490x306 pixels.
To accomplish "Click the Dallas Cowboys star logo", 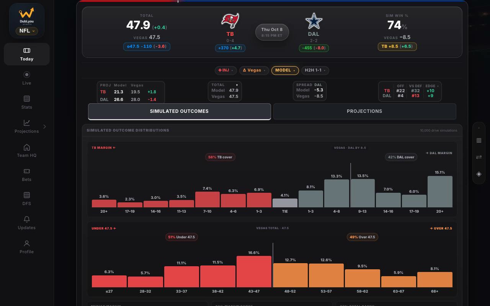I will [314, 21].
